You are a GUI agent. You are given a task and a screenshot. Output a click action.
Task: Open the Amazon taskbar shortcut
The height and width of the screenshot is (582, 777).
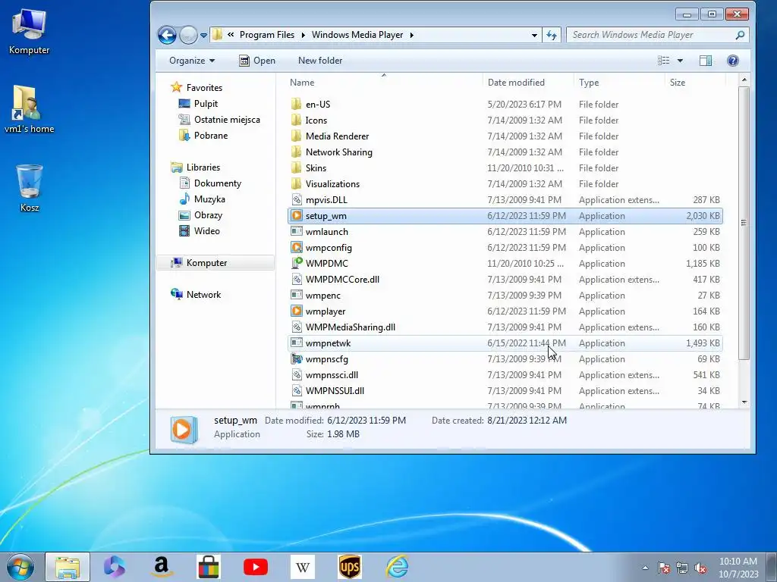coord(162,567)
